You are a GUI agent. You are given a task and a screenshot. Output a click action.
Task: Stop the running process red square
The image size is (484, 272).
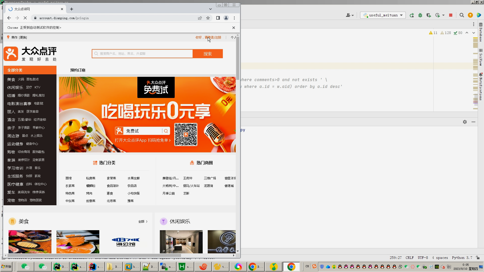click(x=451, y=15)
